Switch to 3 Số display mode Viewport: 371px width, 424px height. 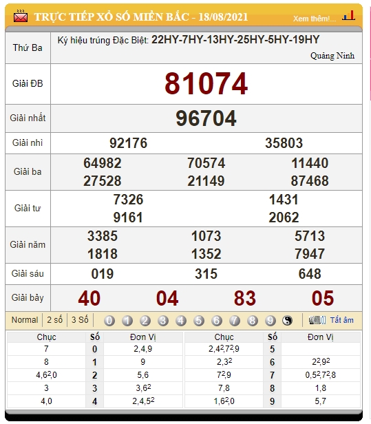80,320
